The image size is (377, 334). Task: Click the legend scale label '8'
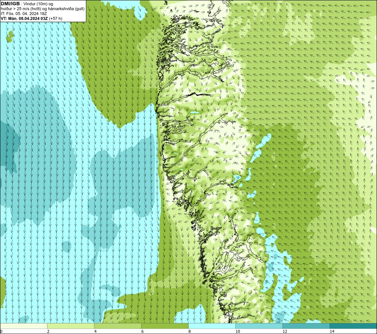coord(190,331)
